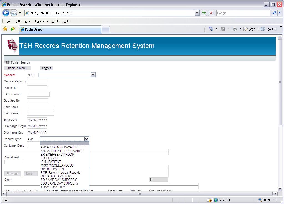Select RF RADIOLOGY FILMS option
284x204 pixels.
[x=65, y=176]
